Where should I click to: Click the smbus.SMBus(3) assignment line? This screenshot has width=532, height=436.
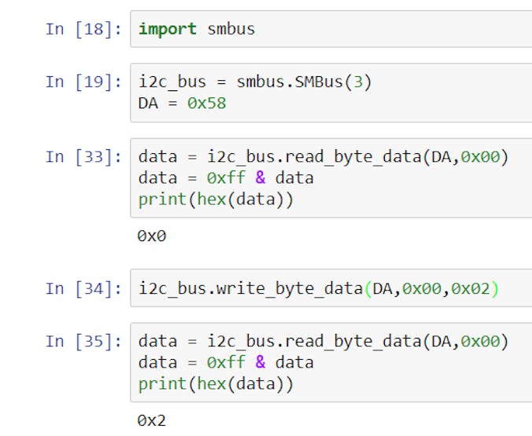[x=253, y=82]
